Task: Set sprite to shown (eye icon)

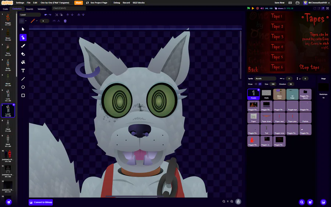Action: click(256, 84)
